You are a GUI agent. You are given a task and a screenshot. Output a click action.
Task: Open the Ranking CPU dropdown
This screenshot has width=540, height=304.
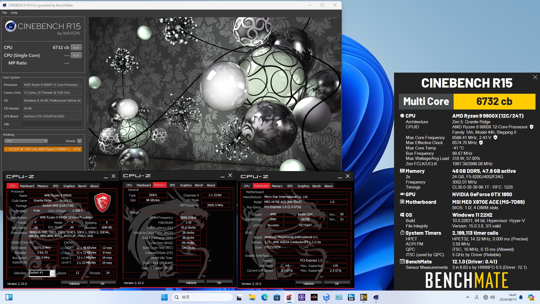pos(26,141)
